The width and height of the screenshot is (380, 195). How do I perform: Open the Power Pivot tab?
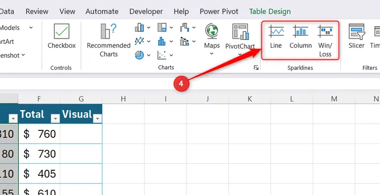coord(219,11)
